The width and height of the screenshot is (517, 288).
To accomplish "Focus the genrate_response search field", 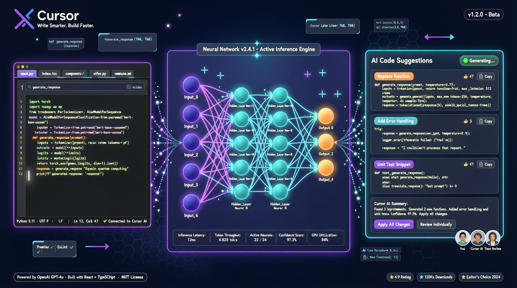I will click(85, 87).
